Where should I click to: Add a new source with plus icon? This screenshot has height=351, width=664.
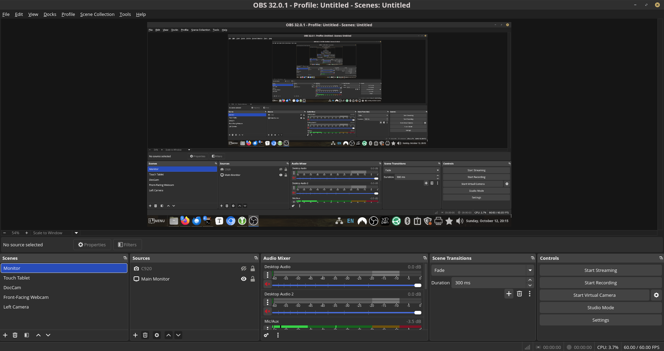coord(135,335)
